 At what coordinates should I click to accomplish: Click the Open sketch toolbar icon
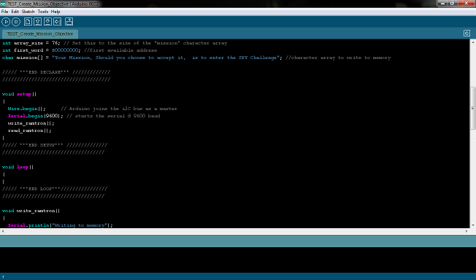coord(38,22)
